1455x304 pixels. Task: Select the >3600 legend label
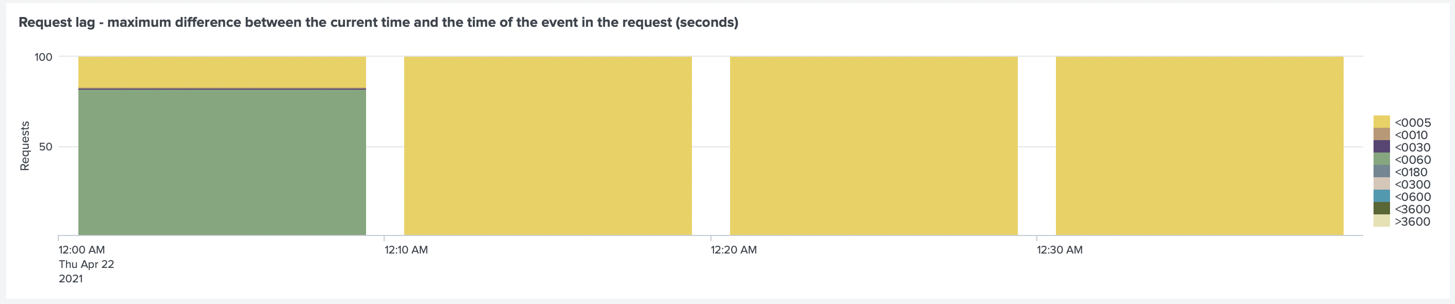(1412, 222)
